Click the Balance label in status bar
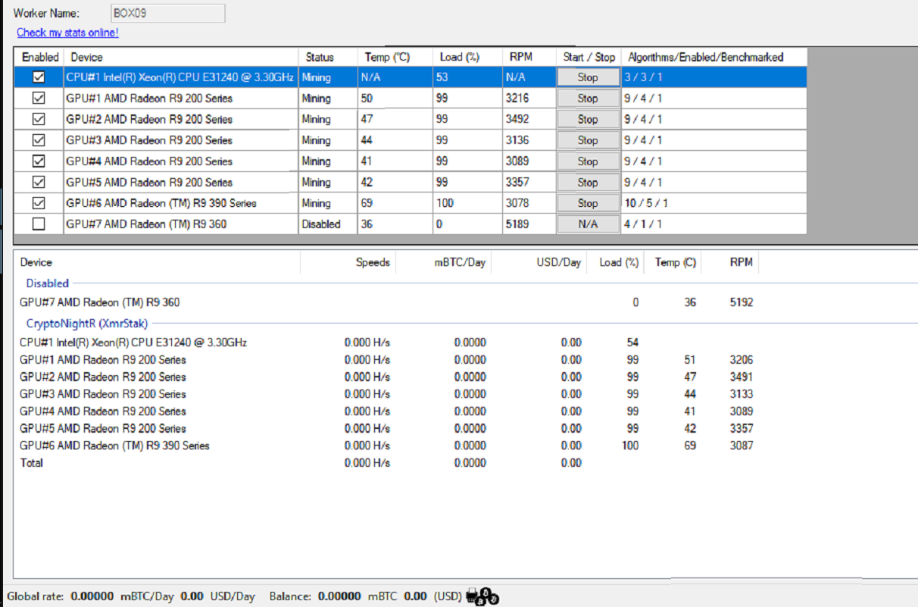 point(291,596)
